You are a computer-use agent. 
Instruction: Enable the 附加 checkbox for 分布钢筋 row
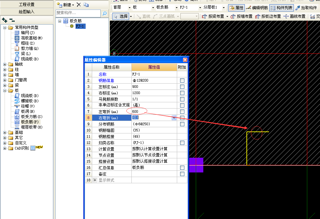click(182, 124)
